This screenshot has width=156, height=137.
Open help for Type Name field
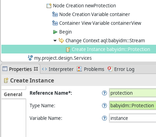point(104,106)
